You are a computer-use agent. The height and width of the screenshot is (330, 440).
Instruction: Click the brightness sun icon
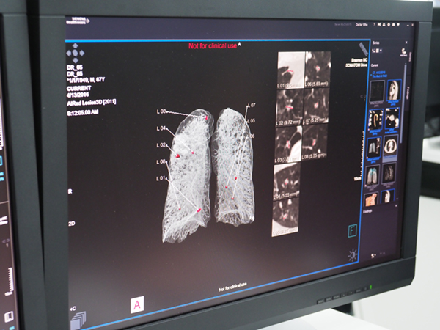point(354,254)
